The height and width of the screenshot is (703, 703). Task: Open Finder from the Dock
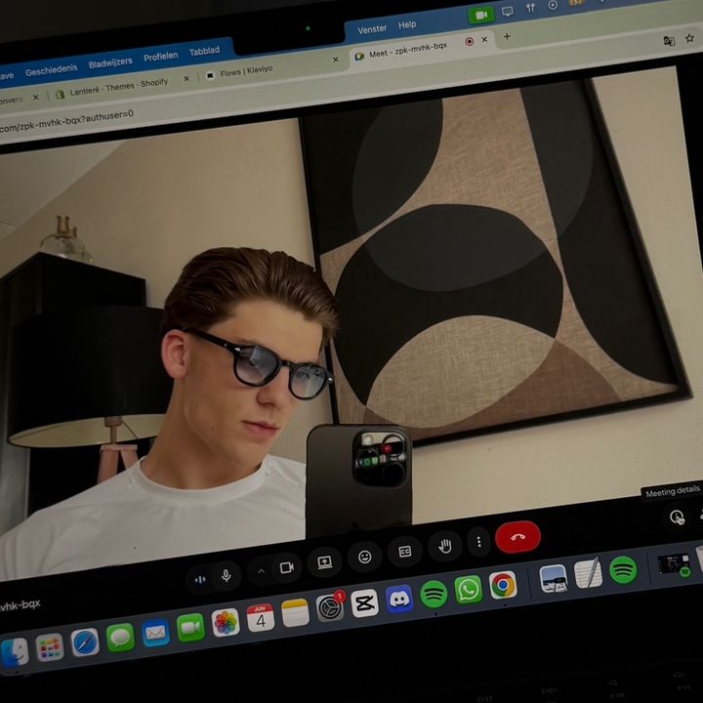pos(15,652)
